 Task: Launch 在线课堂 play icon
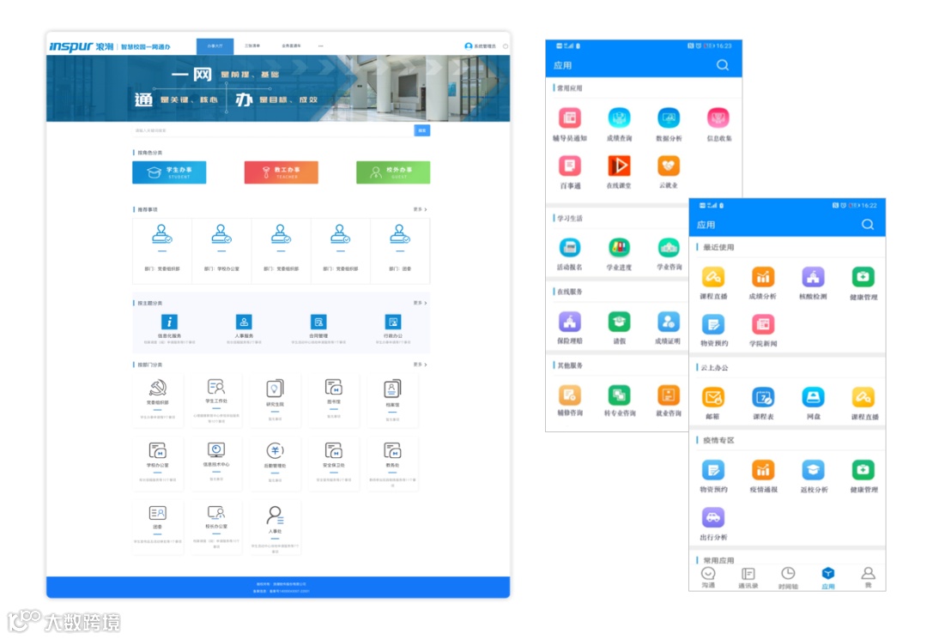(x=619, y=166)
